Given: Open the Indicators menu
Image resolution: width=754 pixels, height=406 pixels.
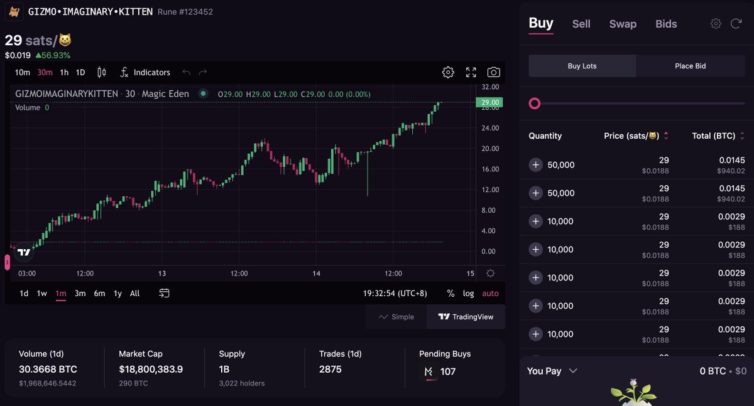Looking at the screenshot, I should 145,72.
